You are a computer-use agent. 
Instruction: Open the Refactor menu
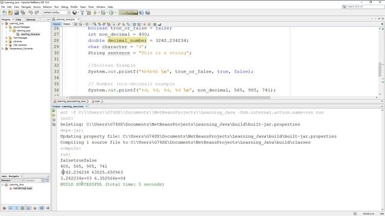48,7
